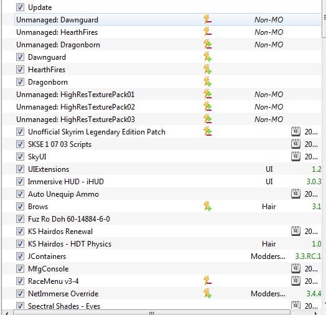This screenshot has width=326, height=315.
Task: Click UI category in UIExtensions row
Action: [x=269, y=169]
